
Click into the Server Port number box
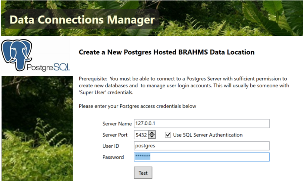pyautogui.click(x=141, y=135)
